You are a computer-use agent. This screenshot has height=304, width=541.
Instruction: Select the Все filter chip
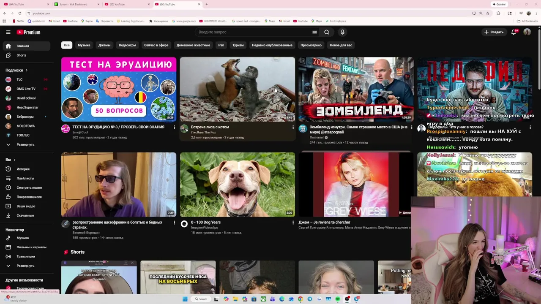66,45
